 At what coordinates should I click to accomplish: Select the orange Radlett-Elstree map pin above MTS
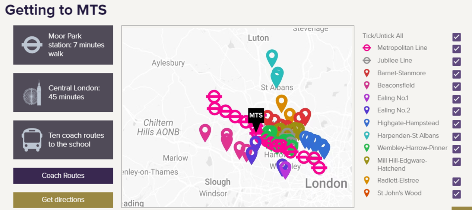(x=281, y=103)
